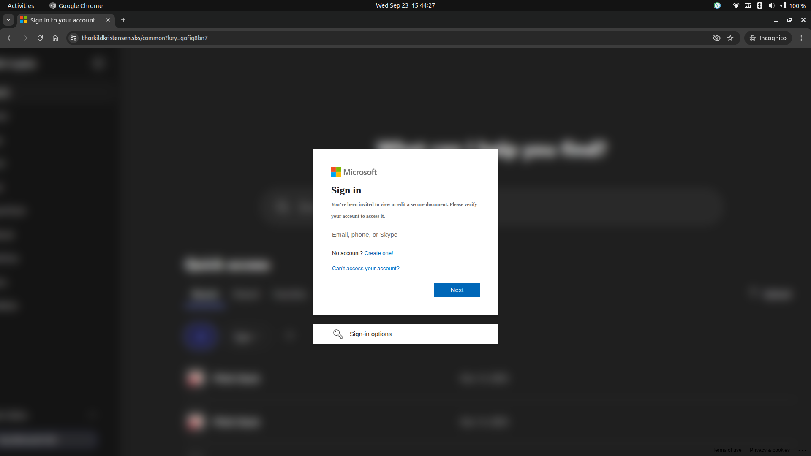Open 'Can't access your account?' link
This screenshot has height=456, width=811.
(365, 269)
